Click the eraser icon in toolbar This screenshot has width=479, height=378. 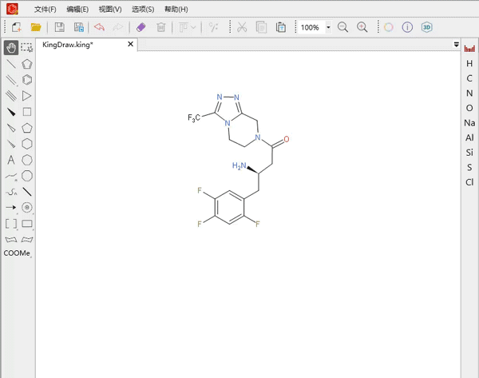[x=141, y=27]
